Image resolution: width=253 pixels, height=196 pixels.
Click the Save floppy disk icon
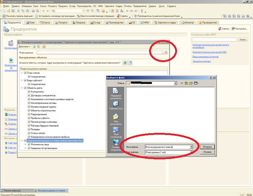pos(13,11)
